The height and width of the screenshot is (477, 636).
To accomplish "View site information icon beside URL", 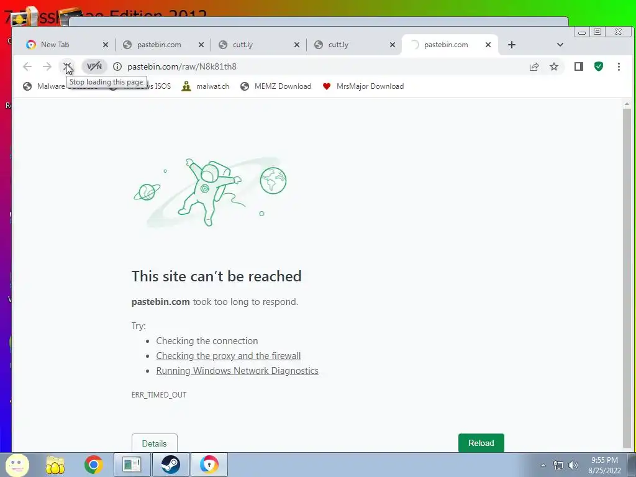I will [x=117, y=66].
